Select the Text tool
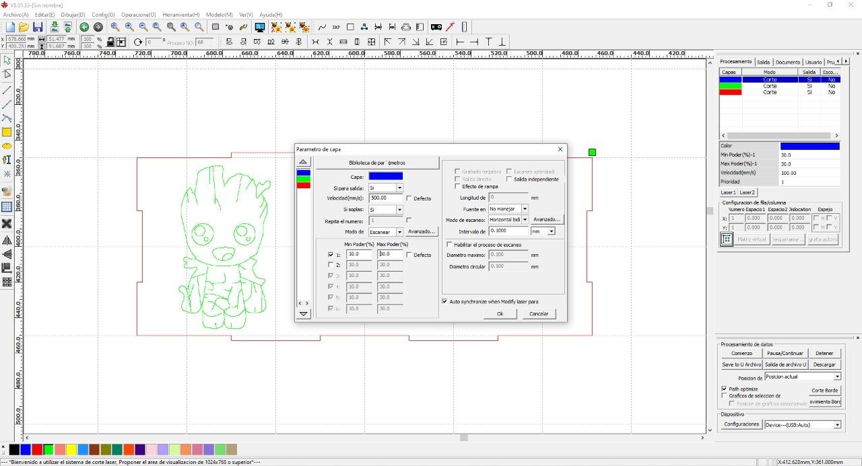 7,160
